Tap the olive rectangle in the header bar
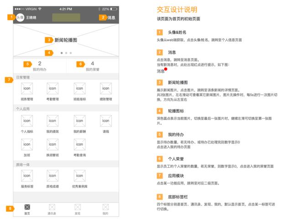Image resolution: width=292 pixels, height=222 pixels. pyautogui.click(x=66, y=17)
